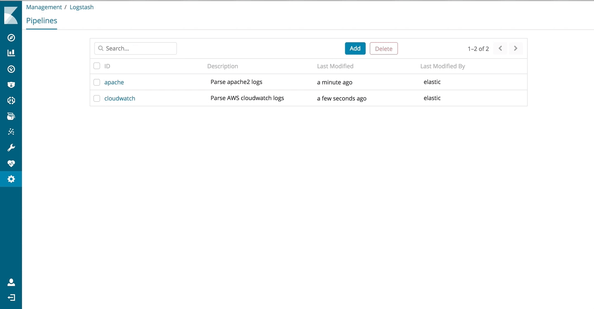Viewport: 594px width, 309px height.
Task: Open Graph nodes icon in sidebar
Action: (11, 132)
